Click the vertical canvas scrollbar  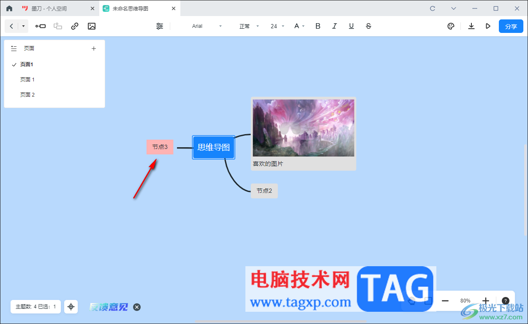(x=526, y=190)
